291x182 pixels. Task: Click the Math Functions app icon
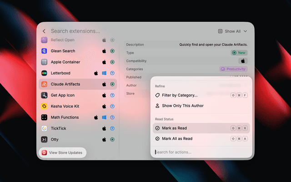(x=44, y=117)
